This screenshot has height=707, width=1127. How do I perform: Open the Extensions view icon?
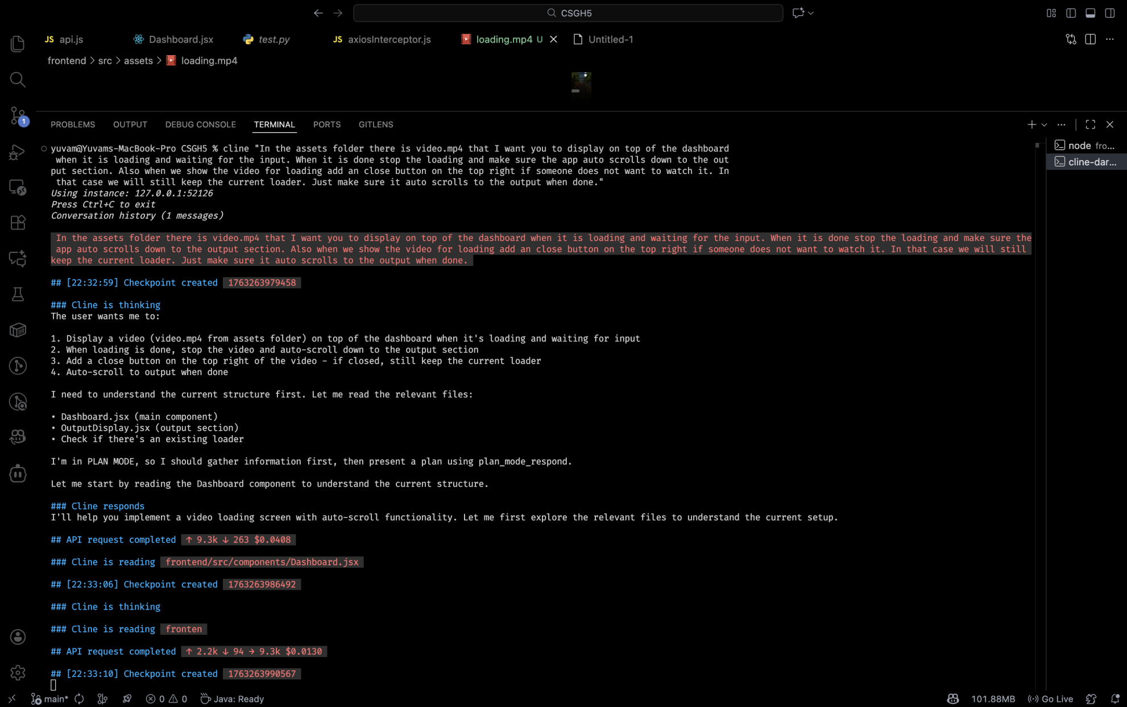pyautogui.click(x=18, y=223)
